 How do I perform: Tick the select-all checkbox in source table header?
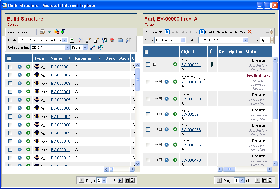point(9,58)
